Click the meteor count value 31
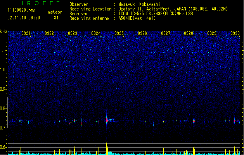This screenshot has width=244, height=155. coord(56,18)
